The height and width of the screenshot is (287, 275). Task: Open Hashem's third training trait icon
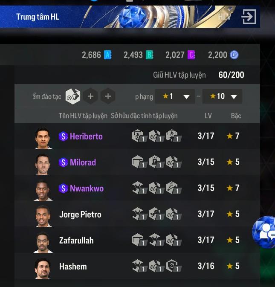click(173, 266)
